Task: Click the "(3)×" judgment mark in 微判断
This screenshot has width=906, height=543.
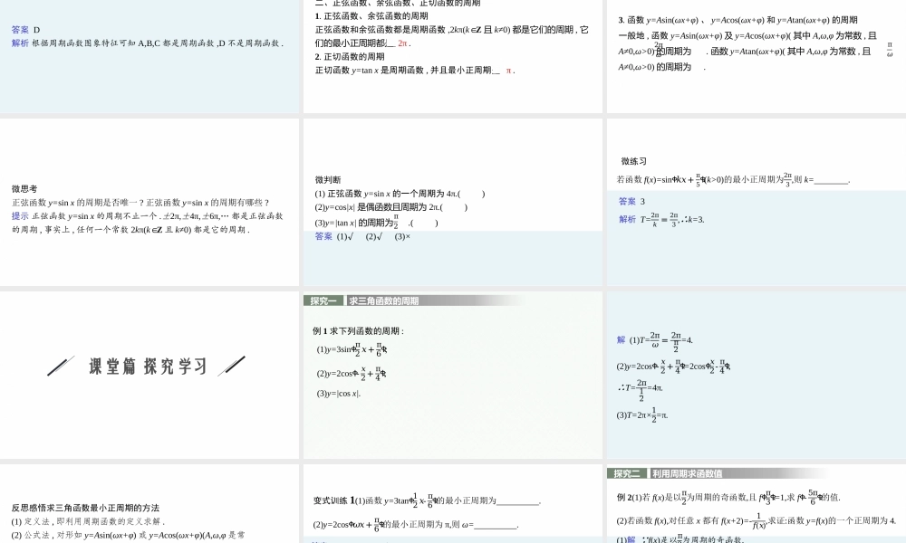Action: pos(402,235)
